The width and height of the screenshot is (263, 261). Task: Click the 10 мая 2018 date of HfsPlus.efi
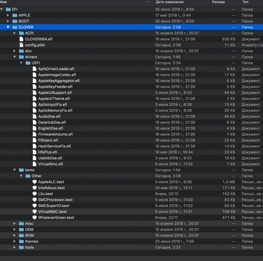174,152
